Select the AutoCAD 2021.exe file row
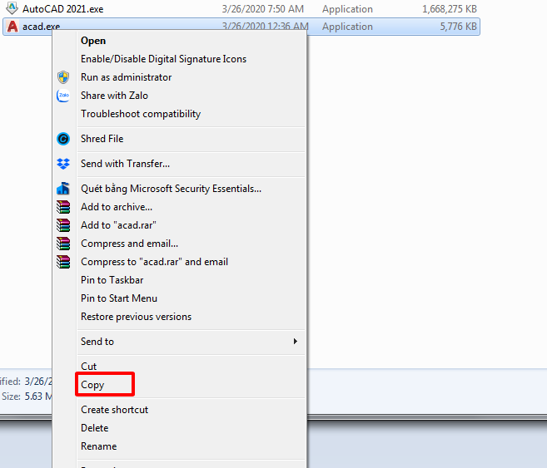This screenshot has width=547, height=468. pos(241,8)
